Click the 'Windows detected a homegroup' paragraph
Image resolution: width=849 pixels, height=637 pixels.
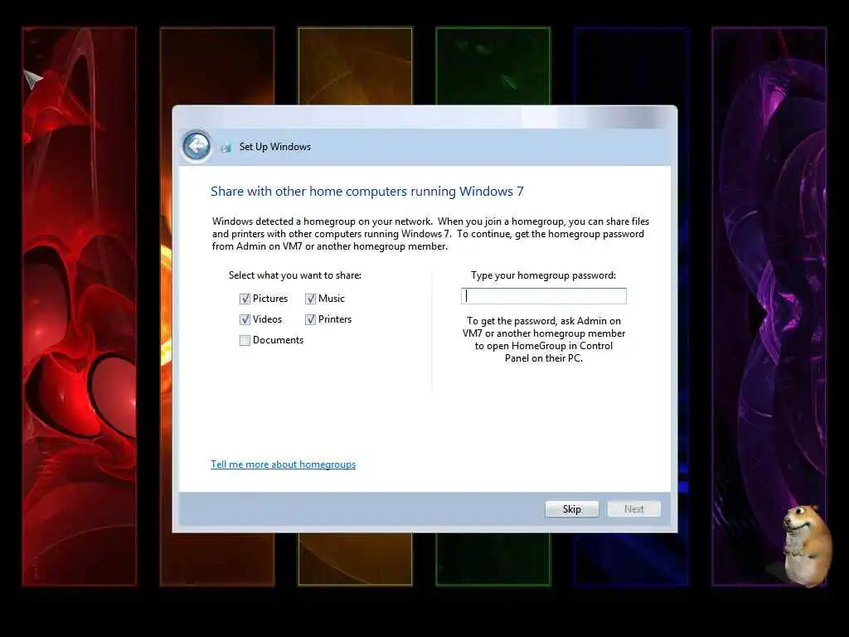430,234
